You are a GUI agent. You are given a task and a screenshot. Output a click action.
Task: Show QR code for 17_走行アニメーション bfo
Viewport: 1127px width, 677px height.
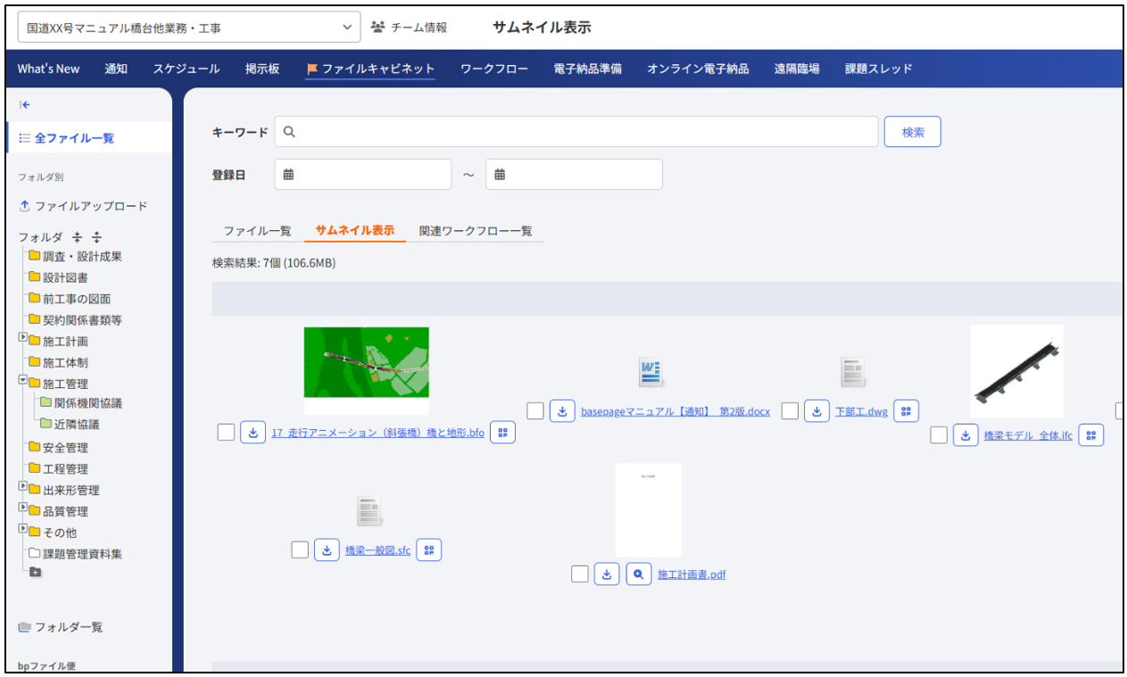502,432
